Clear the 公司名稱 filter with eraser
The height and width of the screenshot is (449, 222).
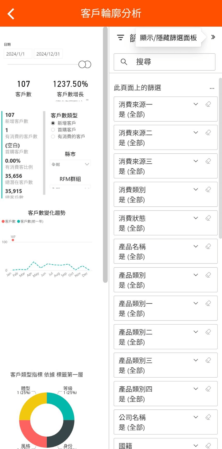point(208,417)
